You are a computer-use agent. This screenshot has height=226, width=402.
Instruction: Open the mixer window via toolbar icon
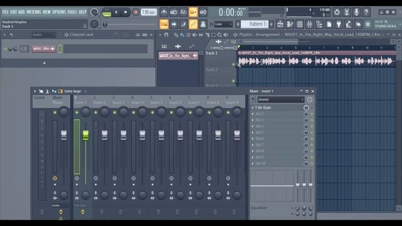pos(310,24)
